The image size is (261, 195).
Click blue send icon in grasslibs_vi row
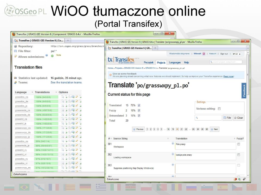(x=73, y=163)
